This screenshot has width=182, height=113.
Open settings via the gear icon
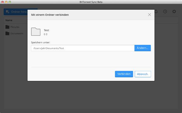[174, 12]
